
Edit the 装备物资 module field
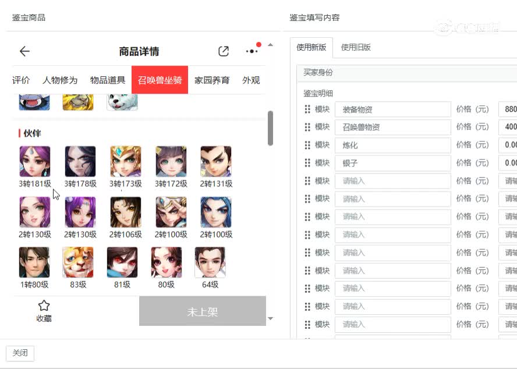392,109
